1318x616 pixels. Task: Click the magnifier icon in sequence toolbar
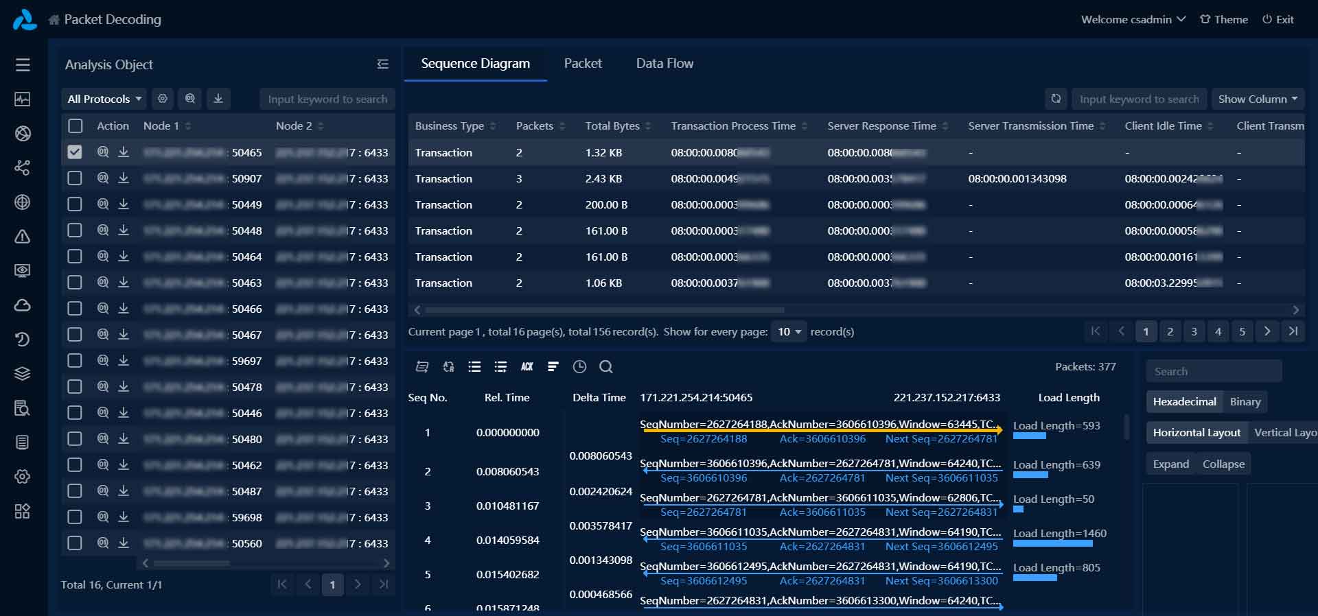[x=605, y=367]
